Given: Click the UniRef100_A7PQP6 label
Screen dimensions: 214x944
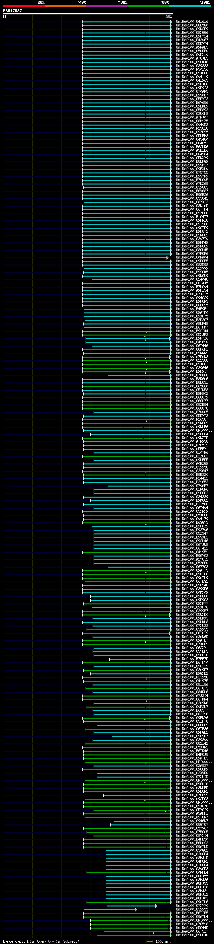Looking at the screenshot, I should (192, 253).
